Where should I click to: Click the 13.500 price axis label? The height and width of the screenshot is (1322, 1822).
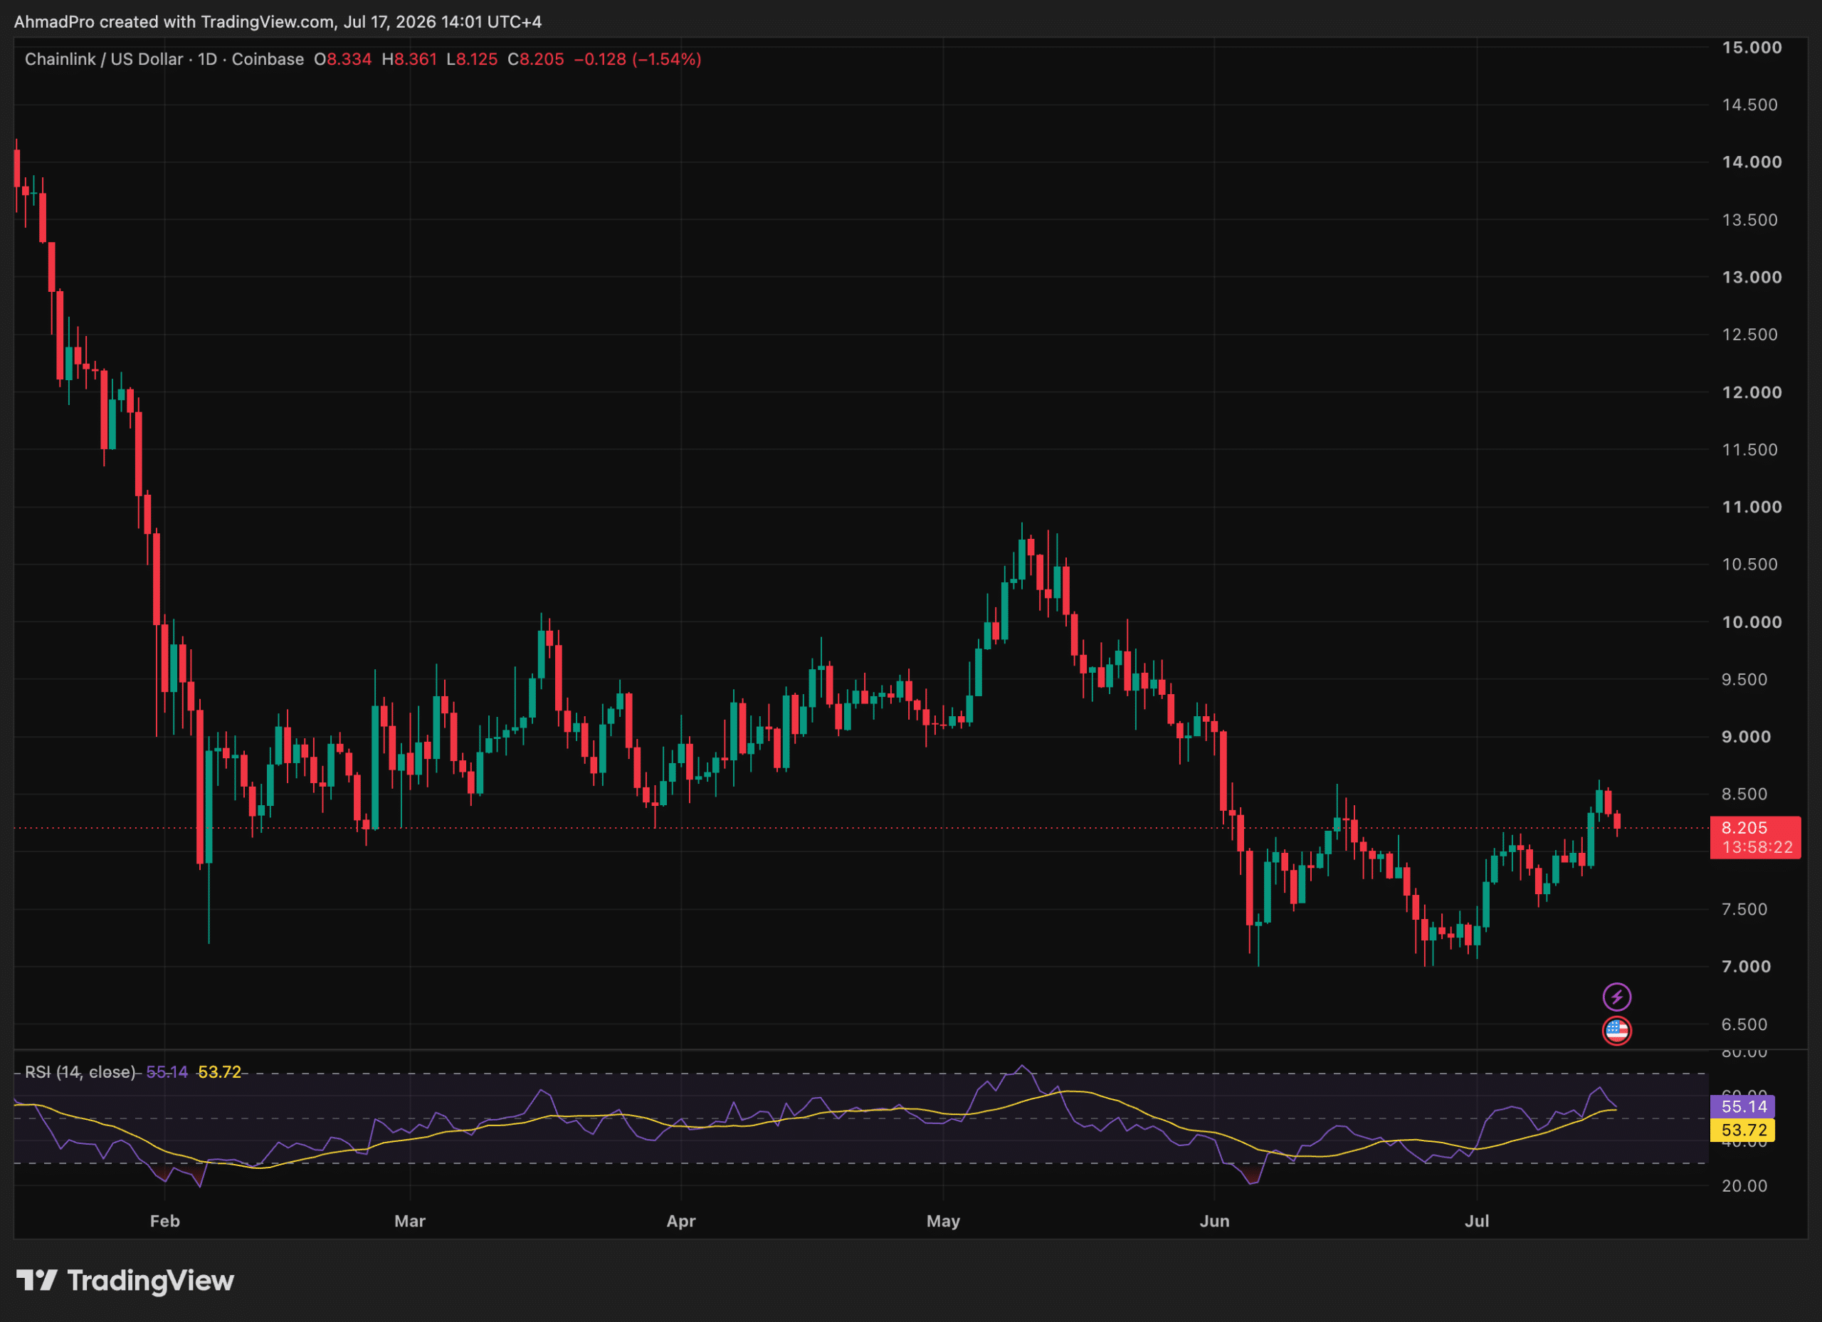point(1749,220)
